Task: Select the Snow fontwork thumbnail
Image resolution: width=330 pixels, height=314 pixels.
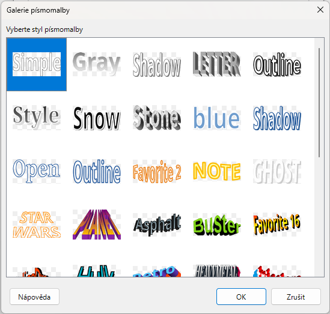Action: [97, 118]
